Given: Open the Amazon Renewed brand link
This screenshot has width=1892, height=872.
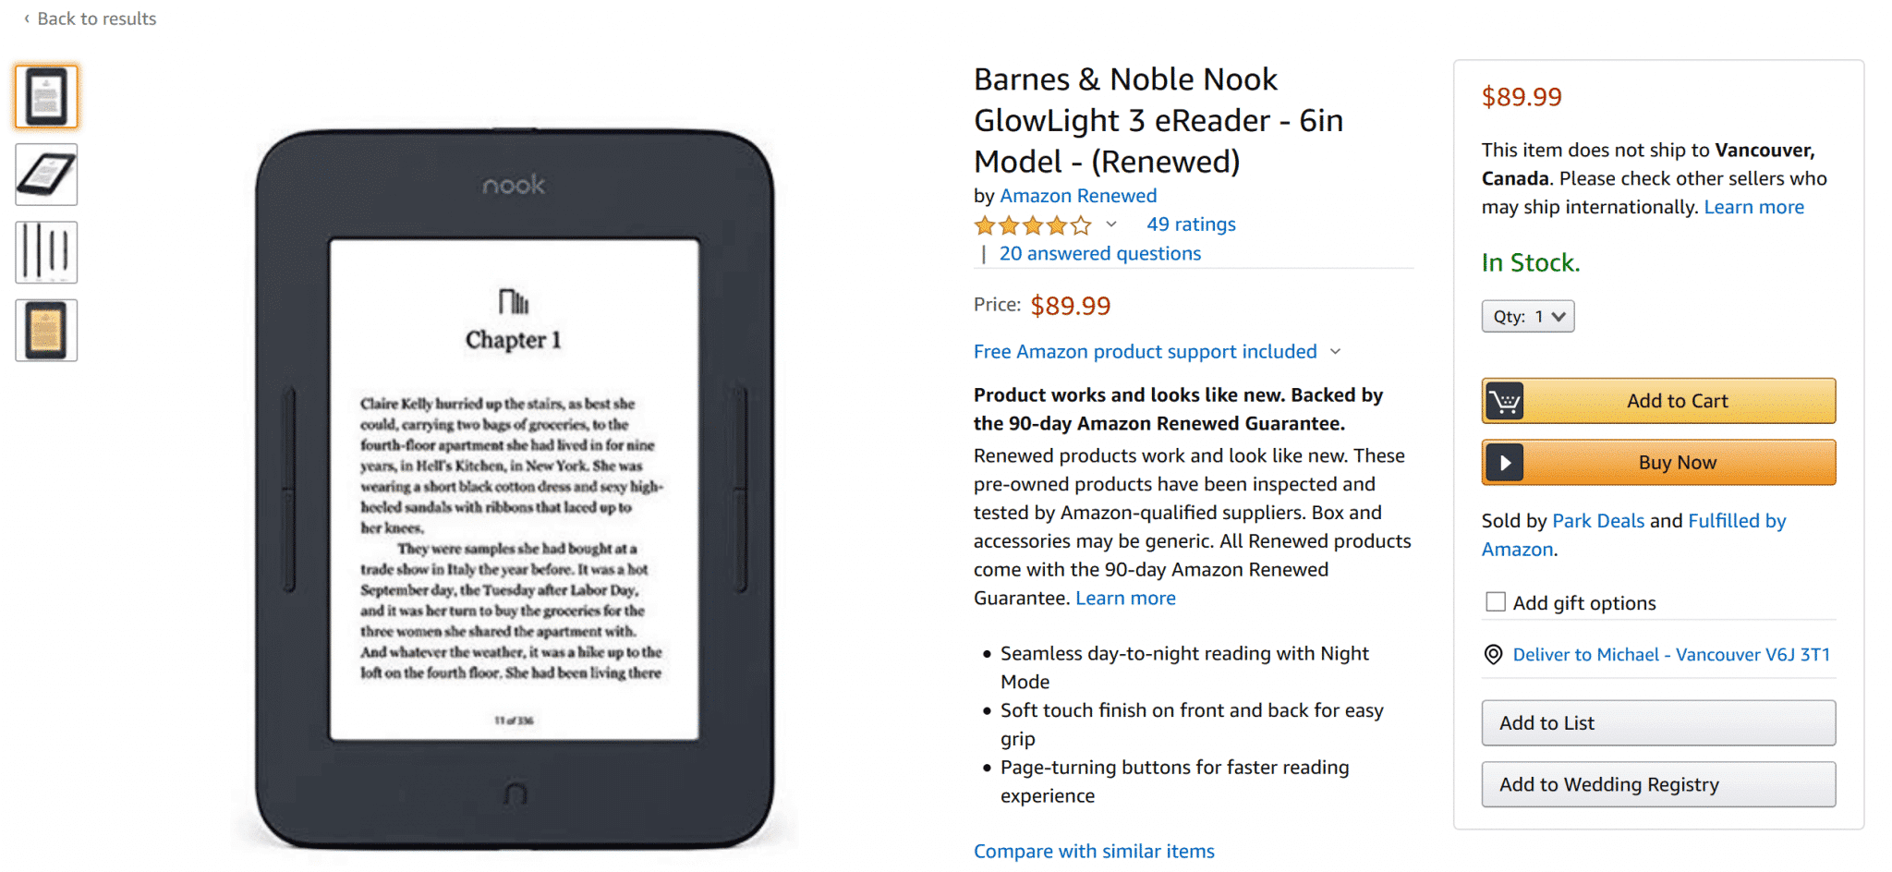Looking at the screenshot, I should 1078,196.
